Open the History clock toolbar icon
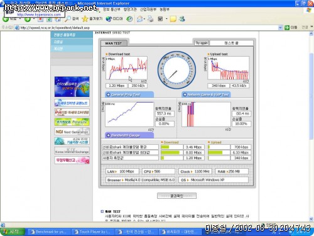Screen dimensions: 314x236 129,19
